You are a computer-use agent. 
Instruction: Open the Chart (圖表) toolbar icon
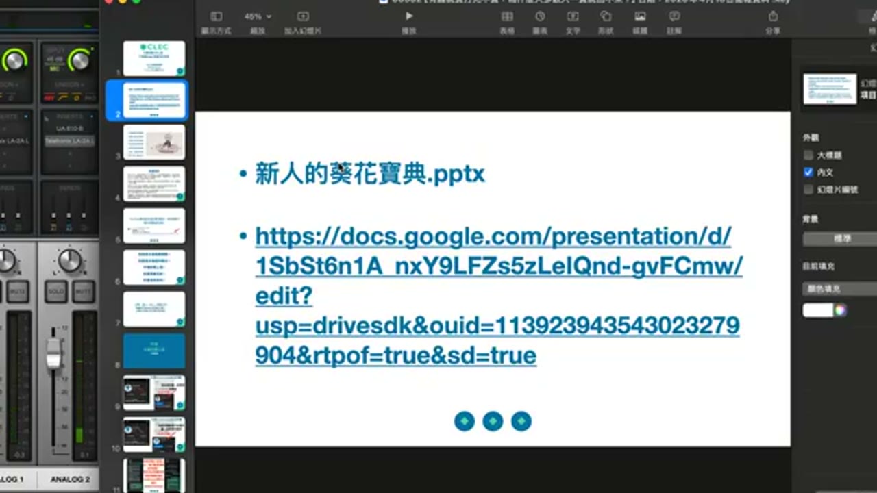pos(540,16)
